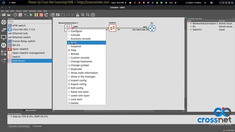Choose Change symbol menu entry
Screen dimensions: 235x132
[x=87, y=65]
